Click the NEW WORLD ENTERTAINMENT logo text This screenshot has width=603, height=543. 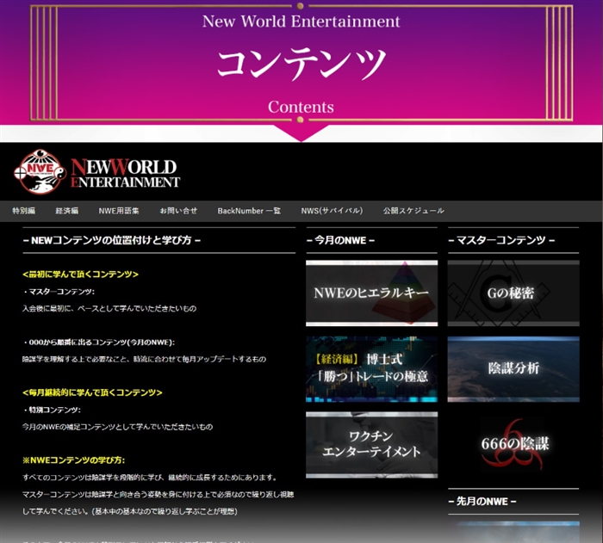(x=126, y=173)
